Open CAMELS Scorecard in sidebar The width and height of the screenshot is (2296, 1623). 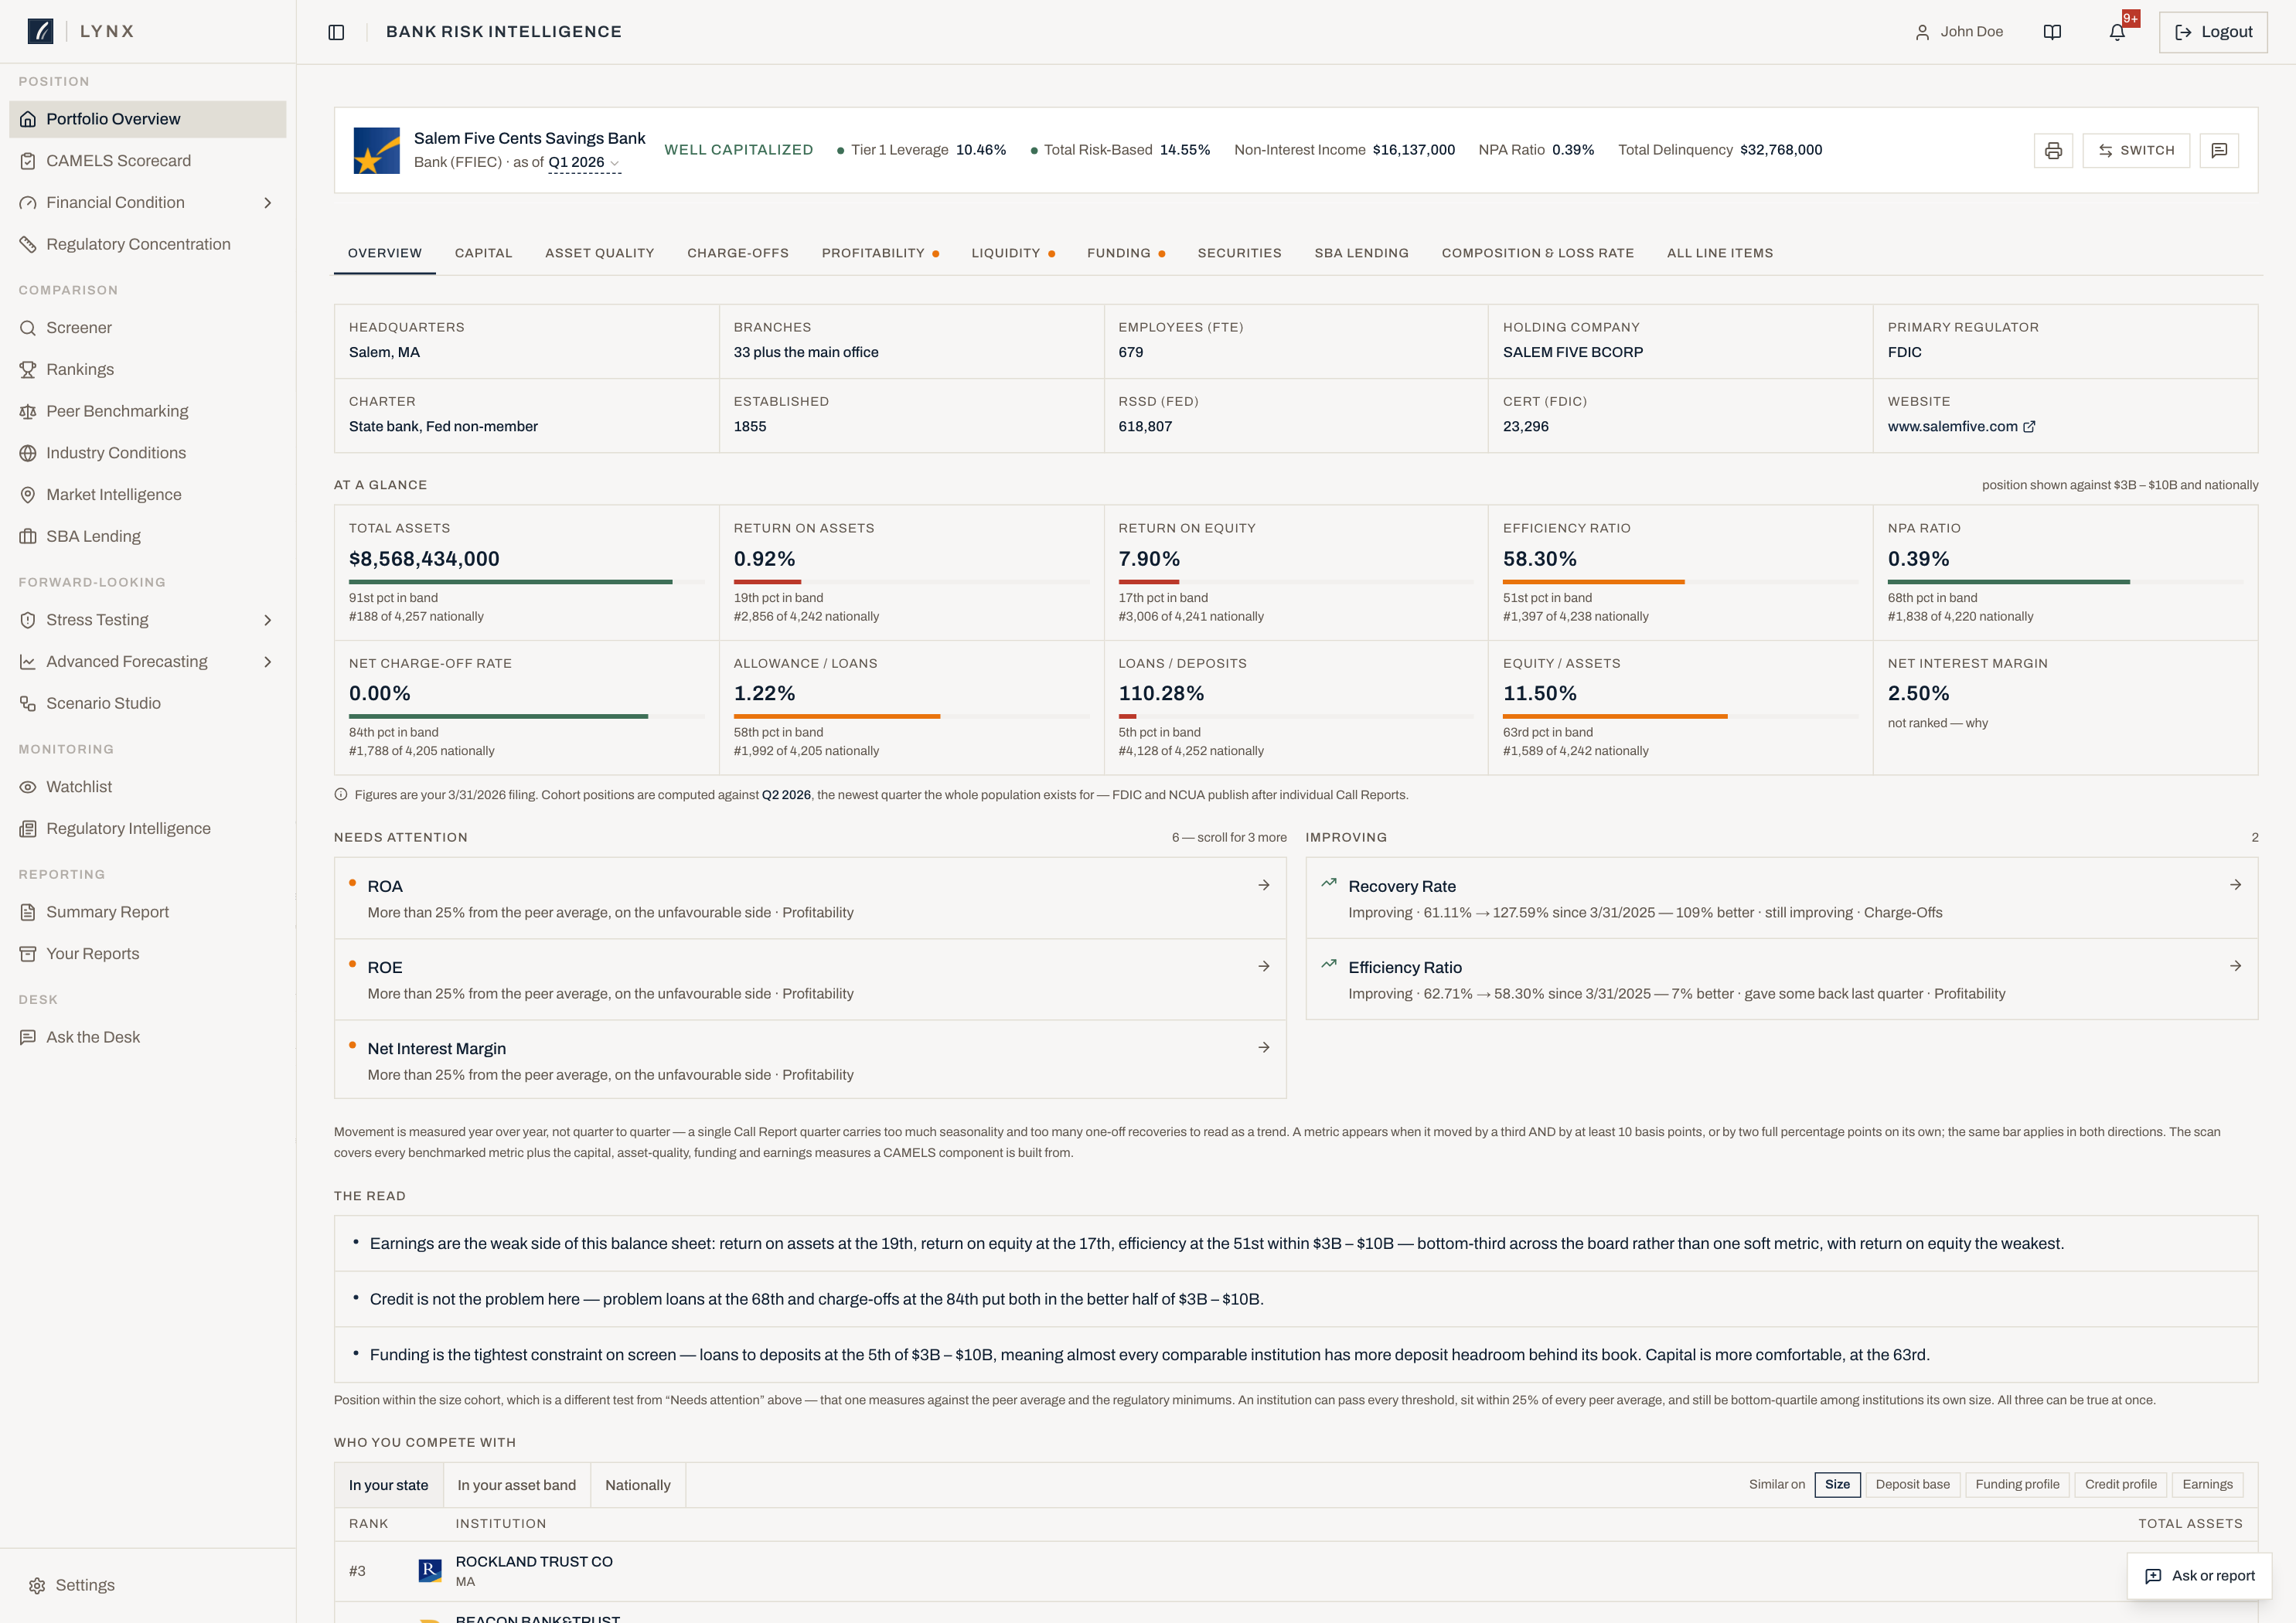coord(148,161)
